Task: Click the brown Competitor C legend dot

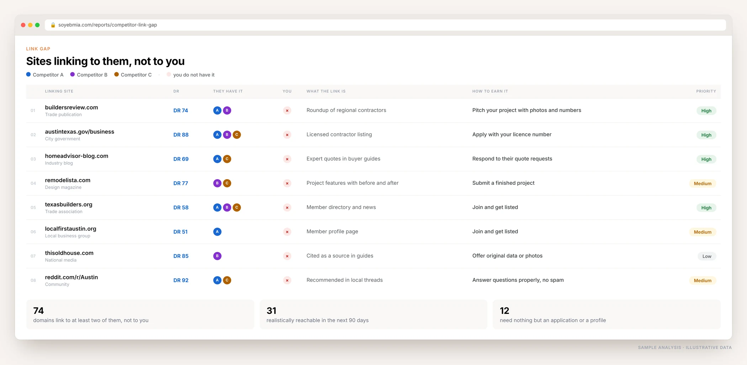Action: pyautogui.click(x=116, y=75)
